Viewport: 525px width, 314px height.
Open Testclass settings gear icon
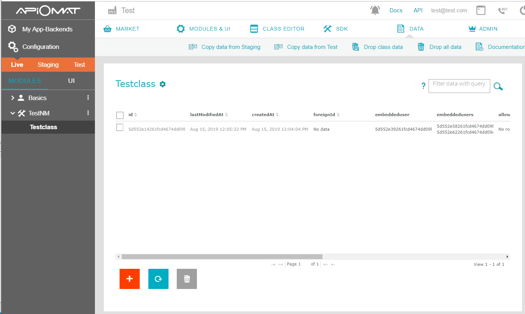(x=163, y=84)
